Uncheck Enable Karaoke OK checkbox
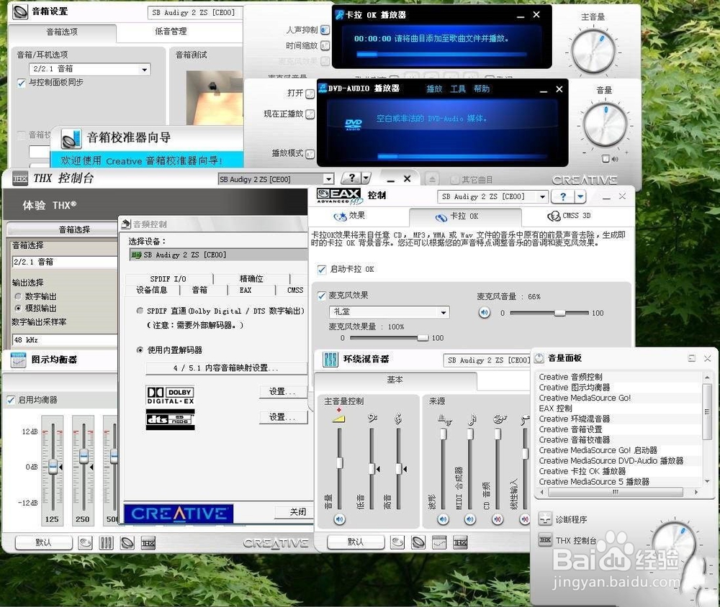The image size is (720, 607). coord(322,269)
